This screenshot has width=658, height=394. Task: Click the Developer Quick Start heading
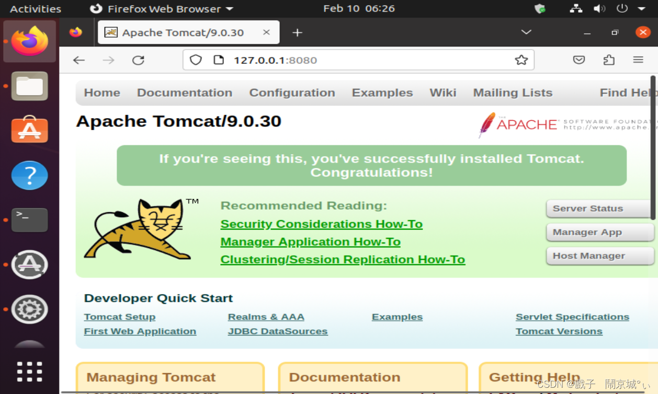coord(158,298)
